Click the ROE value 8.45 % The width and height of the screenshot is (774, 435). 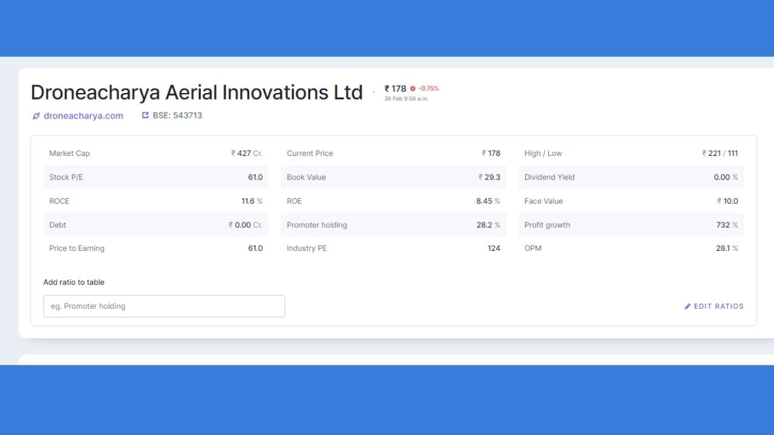[x=489, y=201]
